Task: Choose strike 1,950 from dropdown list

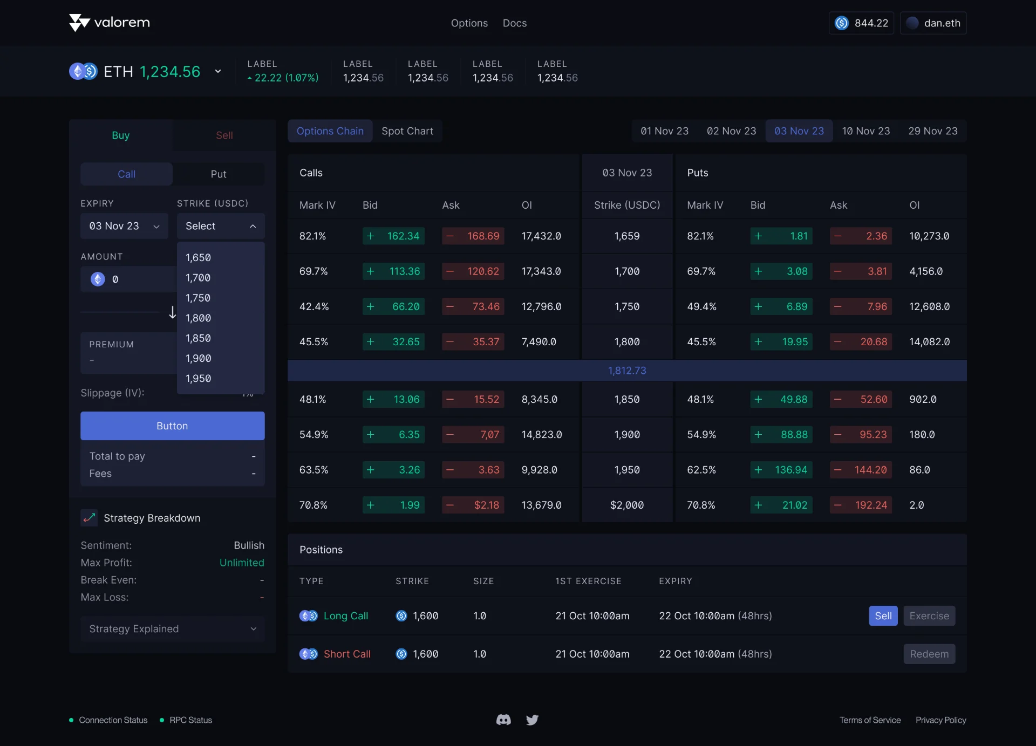Action: (221, 378)
